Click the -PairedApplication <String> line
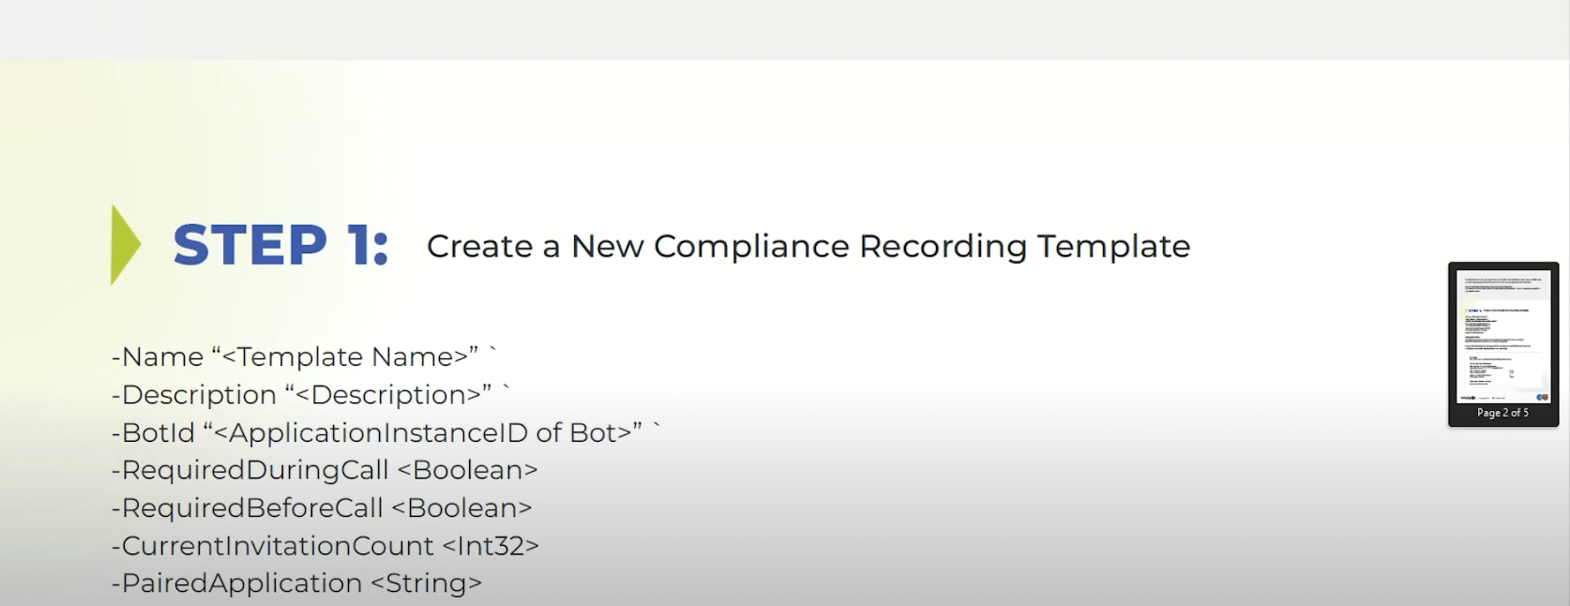1570x606 pixels. (x=296, y=583)
